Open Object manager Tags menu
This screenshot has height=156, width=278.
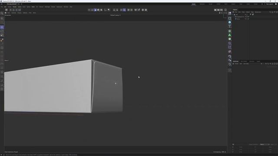pyautogui.click(x=252, y=12)
